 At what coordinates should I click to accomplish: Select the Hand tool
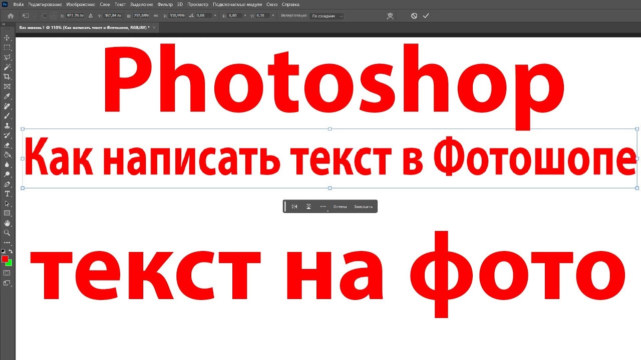pos(7,223)
